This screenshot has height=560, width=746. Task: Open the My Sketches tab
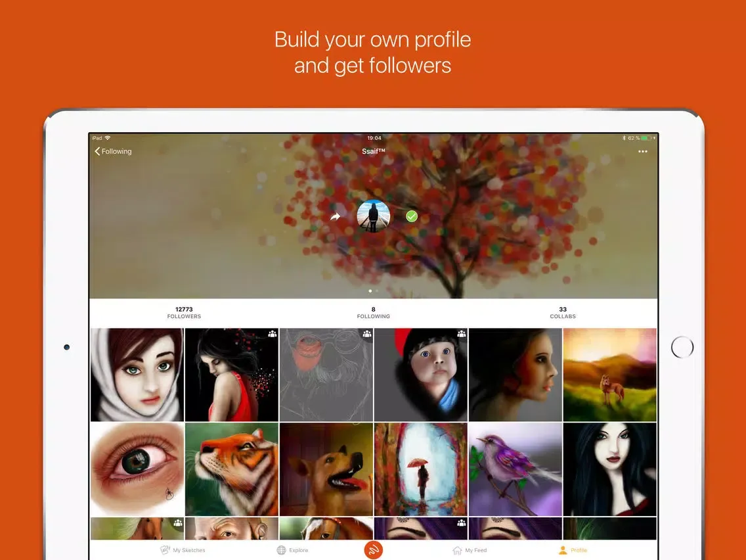[183, 550]
